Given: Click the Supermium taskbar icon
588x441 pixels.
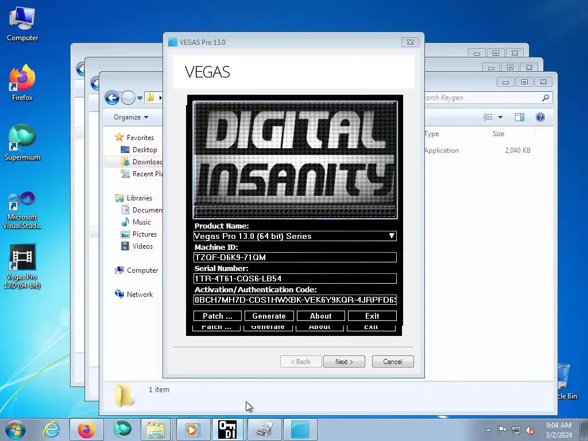Looking at the screenshot, I should (122, 430).
